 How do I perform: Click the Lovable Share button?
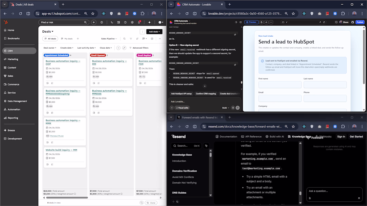(344, 22)
